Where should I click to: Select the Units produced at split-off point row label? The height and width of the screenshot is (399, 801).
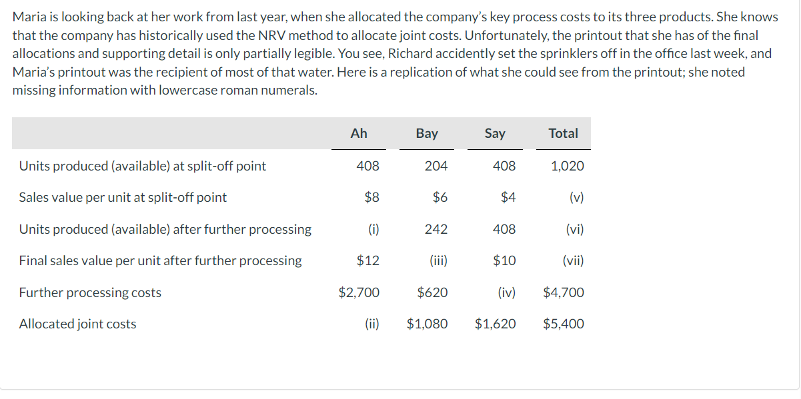pyautogui.click(x=143, y=166)
